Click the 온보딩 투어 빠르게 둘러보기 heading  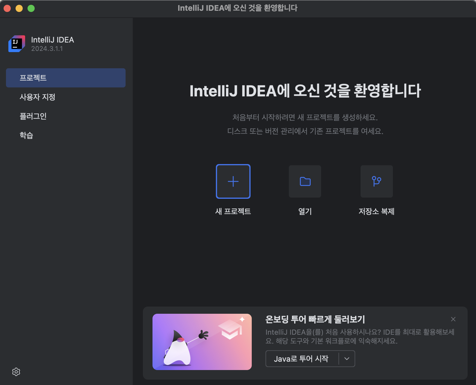point(315,319)
